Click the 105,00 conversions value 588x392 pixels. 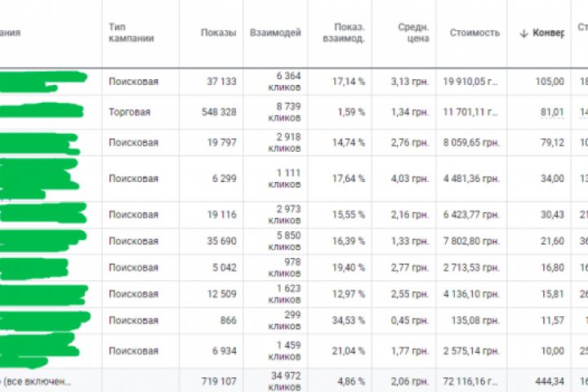(x=550, y=82)
